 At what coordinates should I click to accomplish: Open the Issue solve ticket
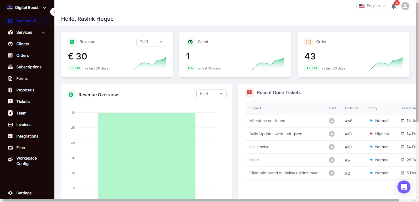(259, 147)
